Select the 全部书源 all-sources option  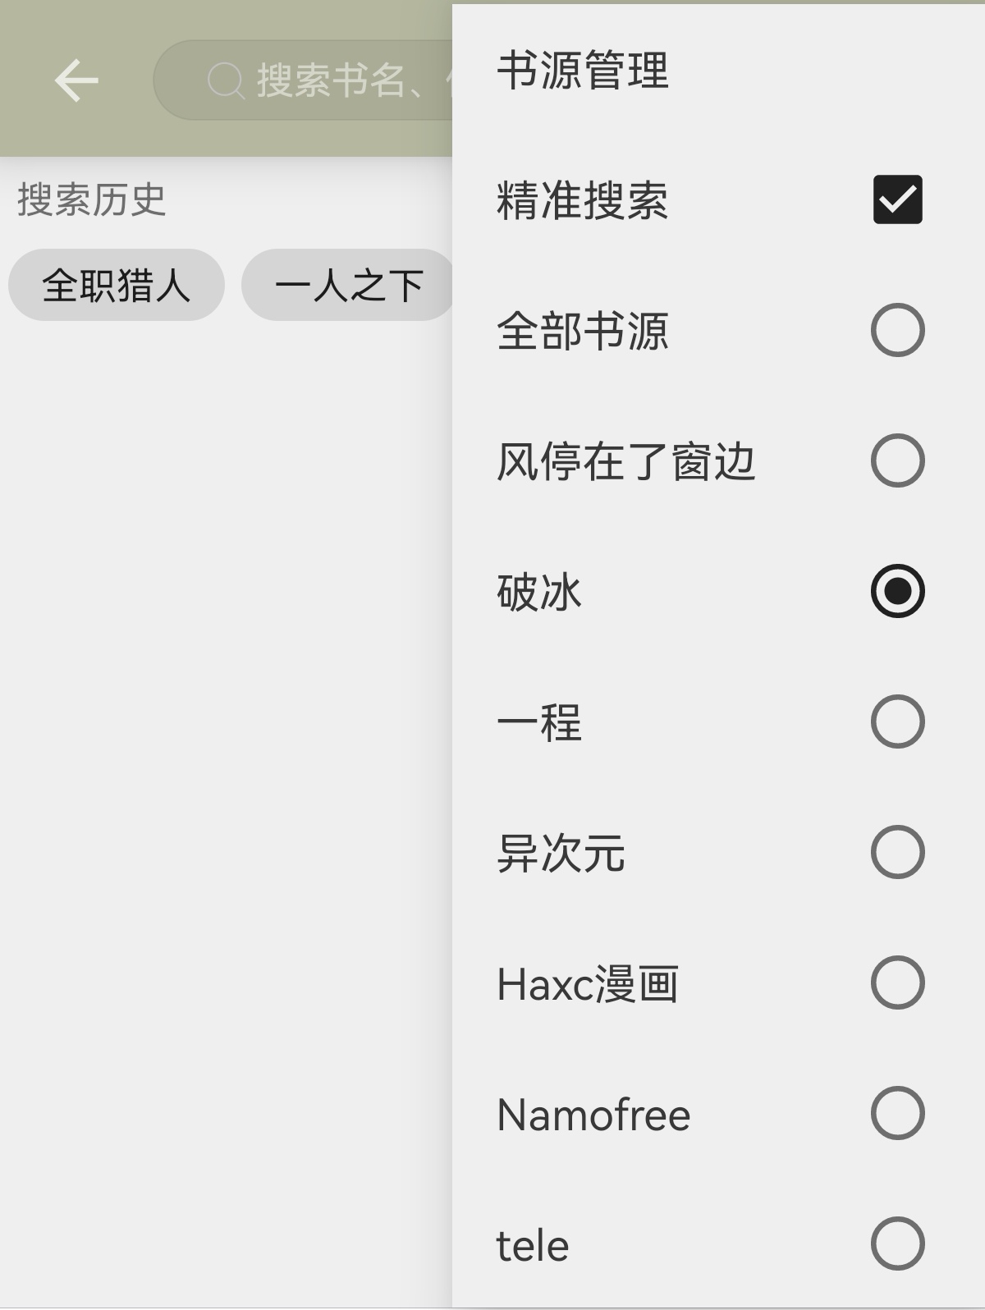[x=896, y=329]
